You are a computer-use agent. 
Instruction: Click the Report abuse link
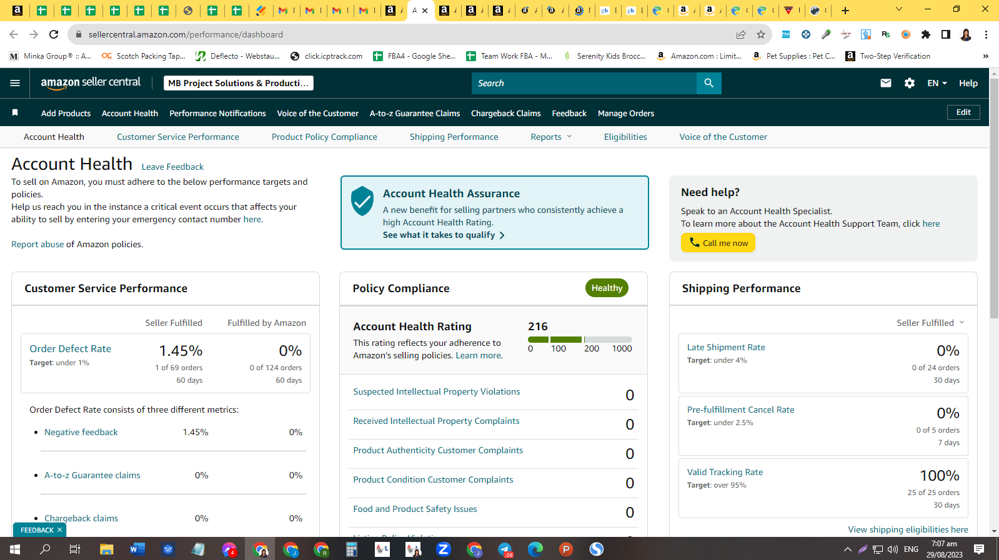37,244
